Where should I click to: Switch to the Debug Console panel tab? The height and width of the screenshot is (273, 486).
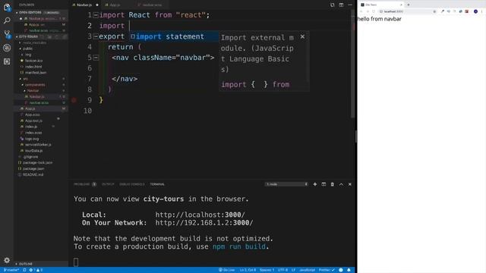132,184
